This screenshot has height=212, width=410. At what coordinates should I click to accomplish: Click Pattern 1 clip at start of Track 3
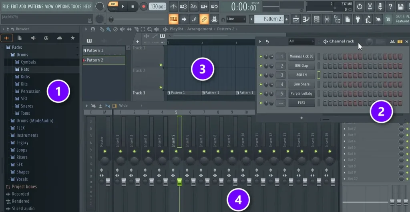[184, 93]
